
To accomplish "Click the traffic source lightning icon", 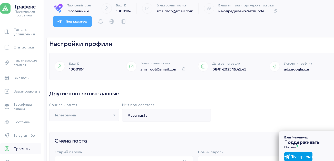I will click(x=275, y=66).
